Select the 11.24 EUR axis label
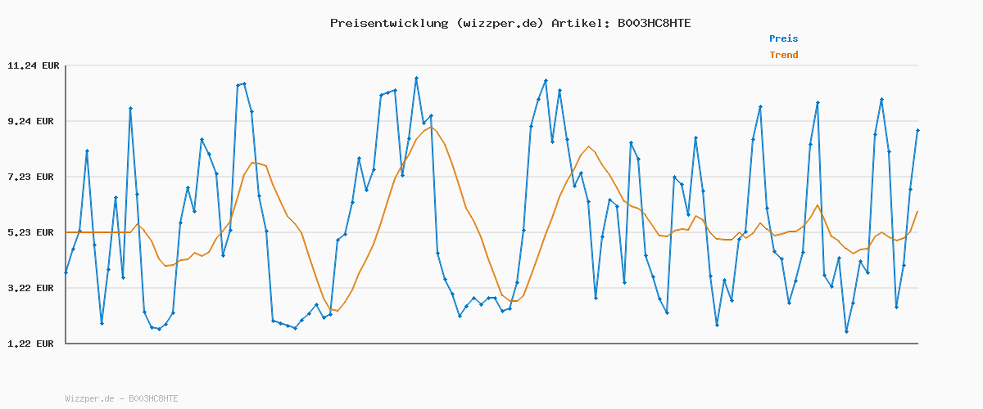Image resolution: width=983 pixels, height=409 pixels. coord(31,65)
